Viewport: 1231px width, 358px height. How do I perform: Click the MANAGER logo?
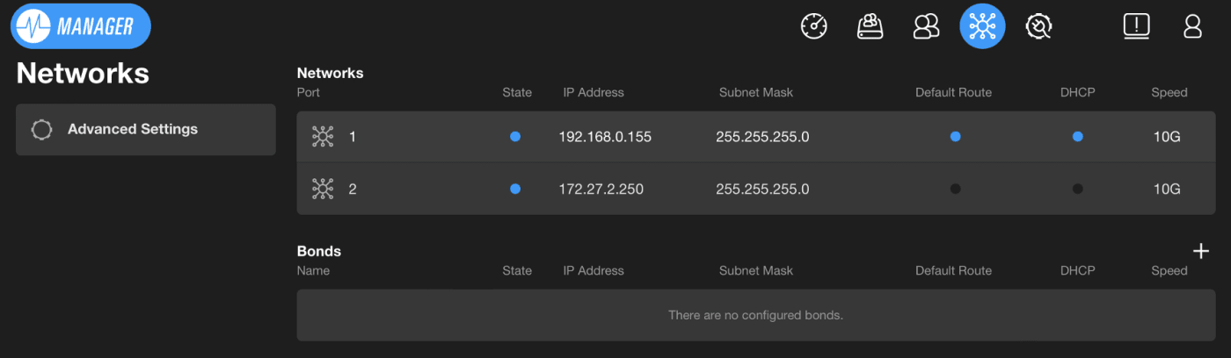coord(81,26)
